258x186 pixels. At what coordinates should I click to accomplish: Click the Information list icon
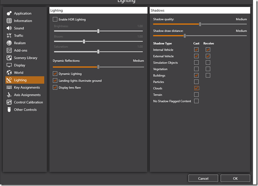point(9,21)
